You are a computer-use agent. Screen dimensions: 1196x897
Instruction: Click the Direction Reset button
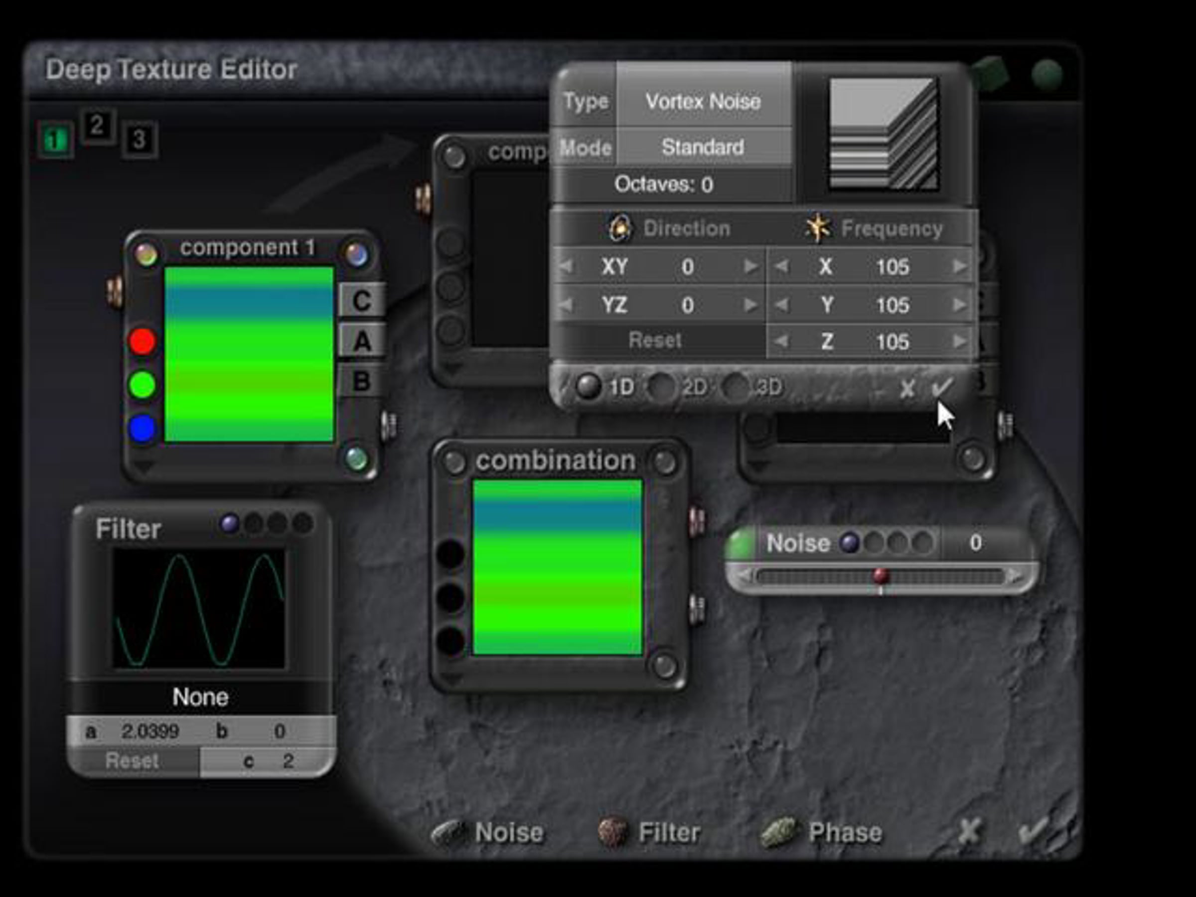click(x=655, y=341)
